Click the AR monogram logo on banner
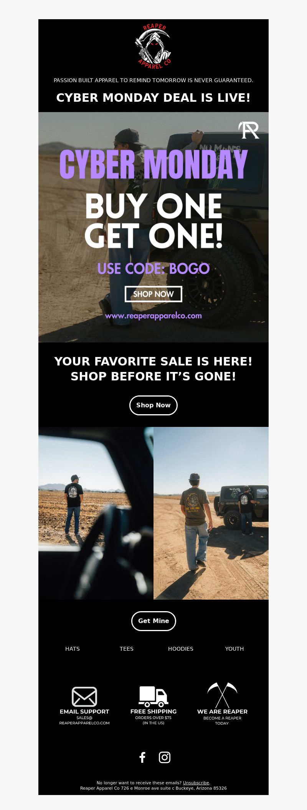Image resolution: width=307 pixels, height=810 pixels. click(x=249, y=130)
